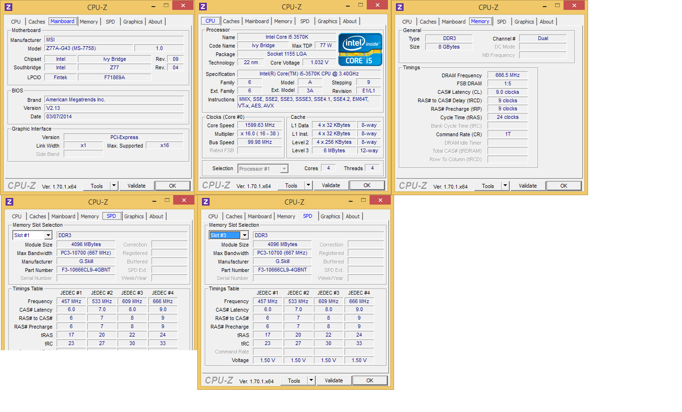Switch to the CPU tab in the Slot #3 SPD window
682x412 pixels.
tap(213, 216)
